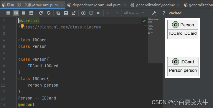The width and height of the screenshot is (213, 108).
Task: Place cursor on @enduml line
Action: 27,104
